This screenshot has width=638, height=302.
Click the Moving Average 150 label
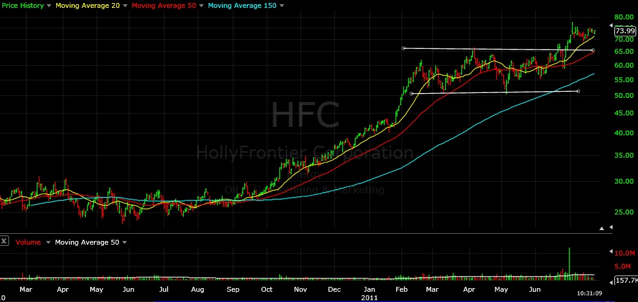pyautogui.click(x=242, y=5)
